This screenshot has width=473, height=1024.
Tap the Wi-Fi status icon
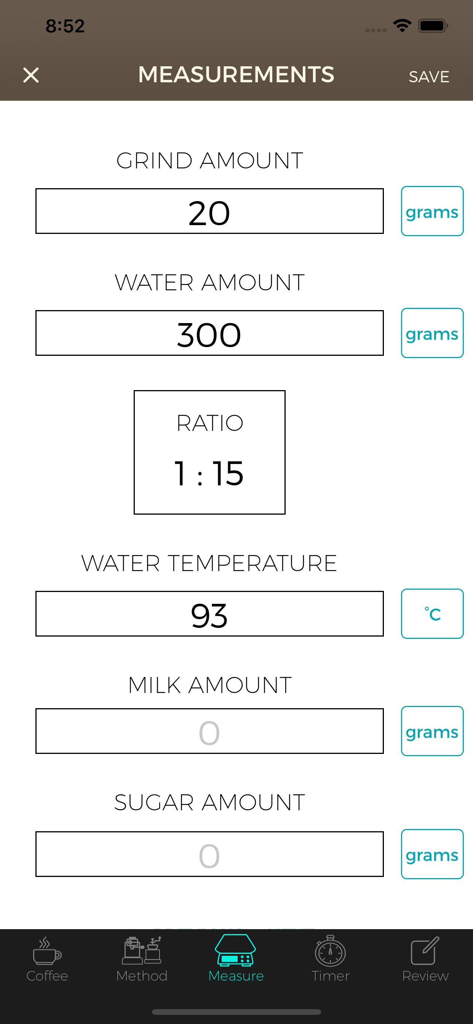pos(402,26)
